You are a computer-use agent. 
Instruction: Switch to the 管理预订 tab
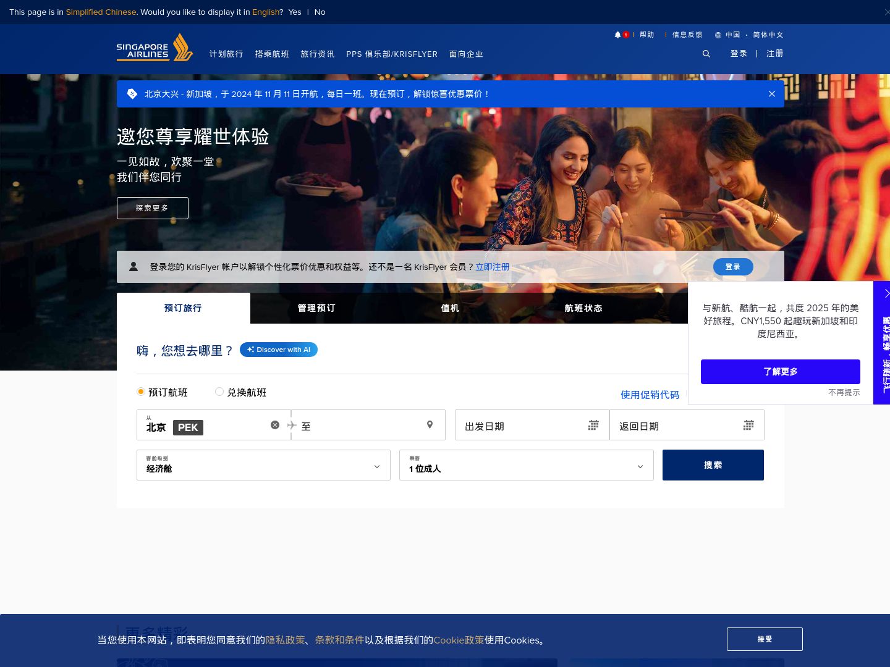316,308
